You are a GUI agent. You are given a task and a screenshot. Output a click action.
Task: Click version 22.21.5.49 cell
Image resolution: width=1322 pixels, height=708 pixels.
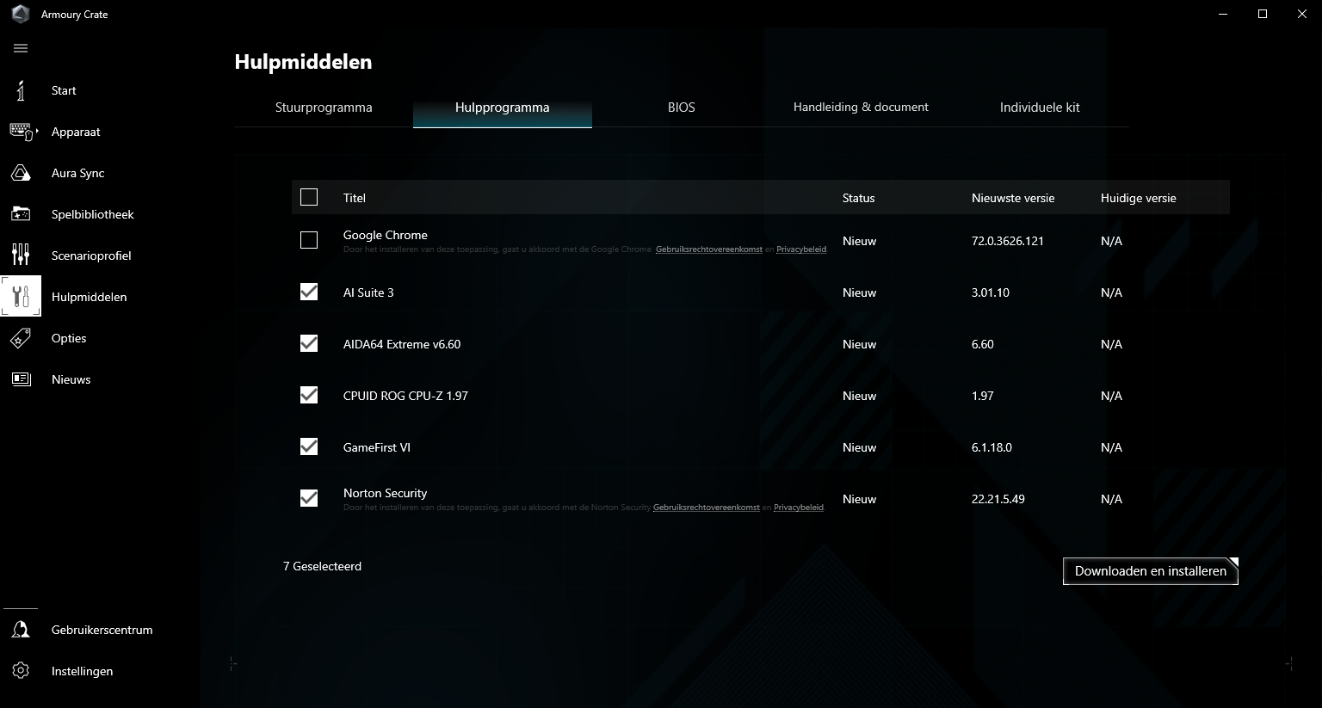[998, 499]
